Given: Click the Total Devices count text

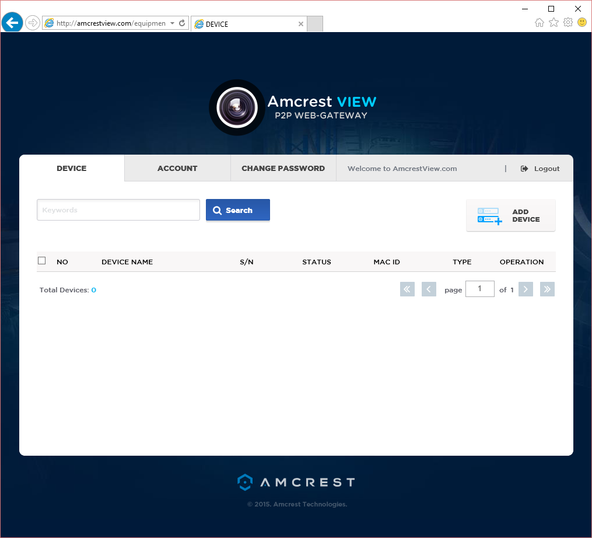Looking at the screenshot, I should [68, 290].
